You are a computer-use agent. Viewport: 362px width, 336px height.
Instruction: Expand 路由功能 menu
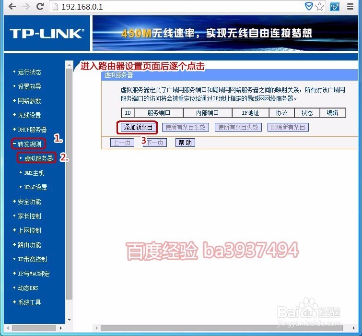(29, 245)
